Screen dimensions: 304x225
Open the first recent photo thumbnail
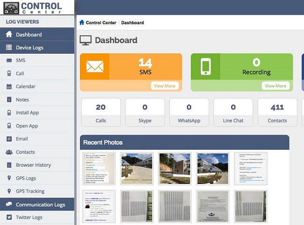(99, 169)
